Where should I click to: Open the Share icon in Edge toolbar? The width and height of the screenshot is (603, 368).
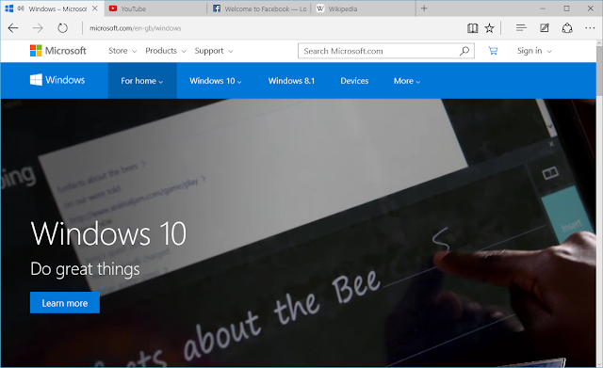click(x=567, y=28)
